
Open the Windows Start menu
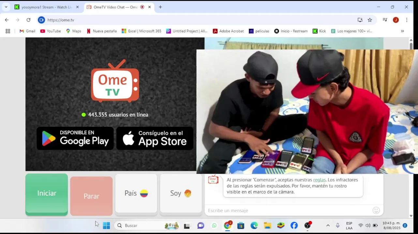106,226
